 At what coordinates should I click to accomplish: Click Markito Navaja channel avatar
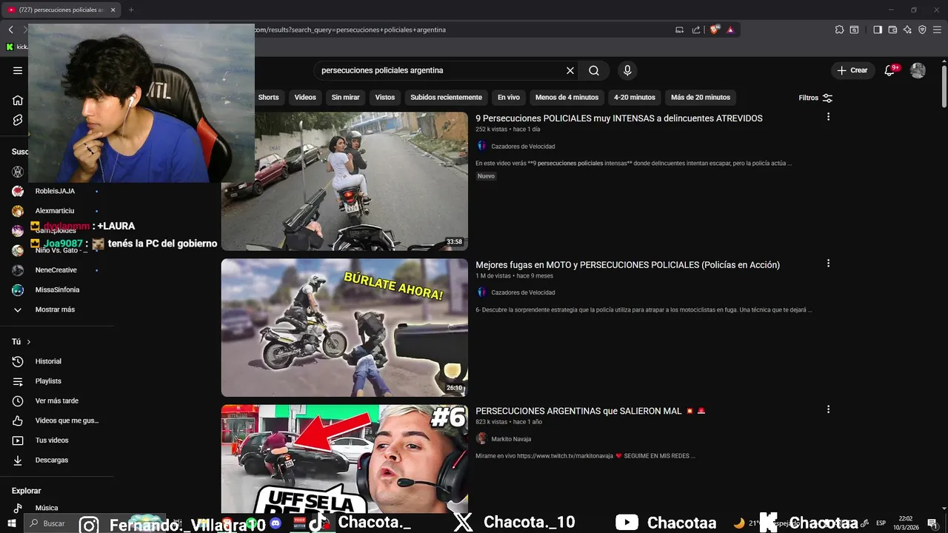coord(481,438)
